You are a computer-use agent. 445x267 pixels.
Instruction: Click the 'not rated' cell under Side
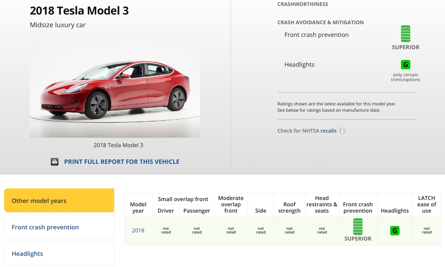pos(260,231)
